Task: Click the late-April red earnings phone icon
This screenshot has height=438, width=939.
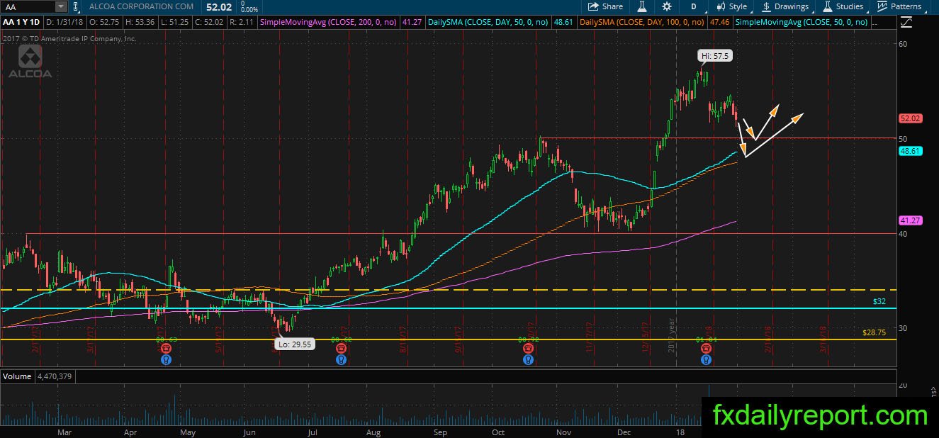Action: [166, 348]
